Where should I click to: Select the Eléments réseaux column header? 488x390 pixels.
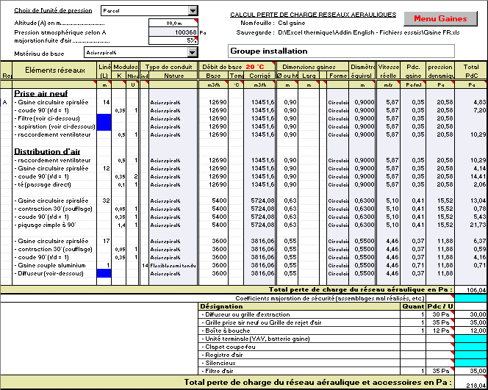point(55,70)
